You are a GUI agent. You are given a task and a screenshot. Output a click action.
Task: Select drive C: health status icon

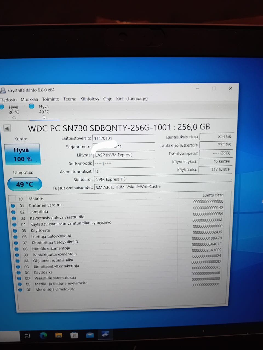pyautogui.click(x=2, y=107)
